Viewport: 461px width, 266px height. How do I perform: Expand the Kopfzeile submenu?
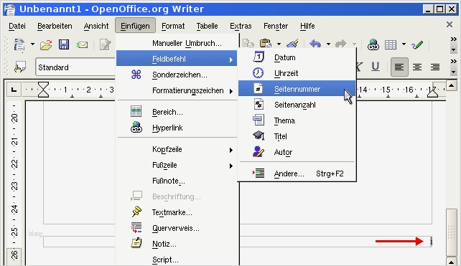(x=177, y=149)
